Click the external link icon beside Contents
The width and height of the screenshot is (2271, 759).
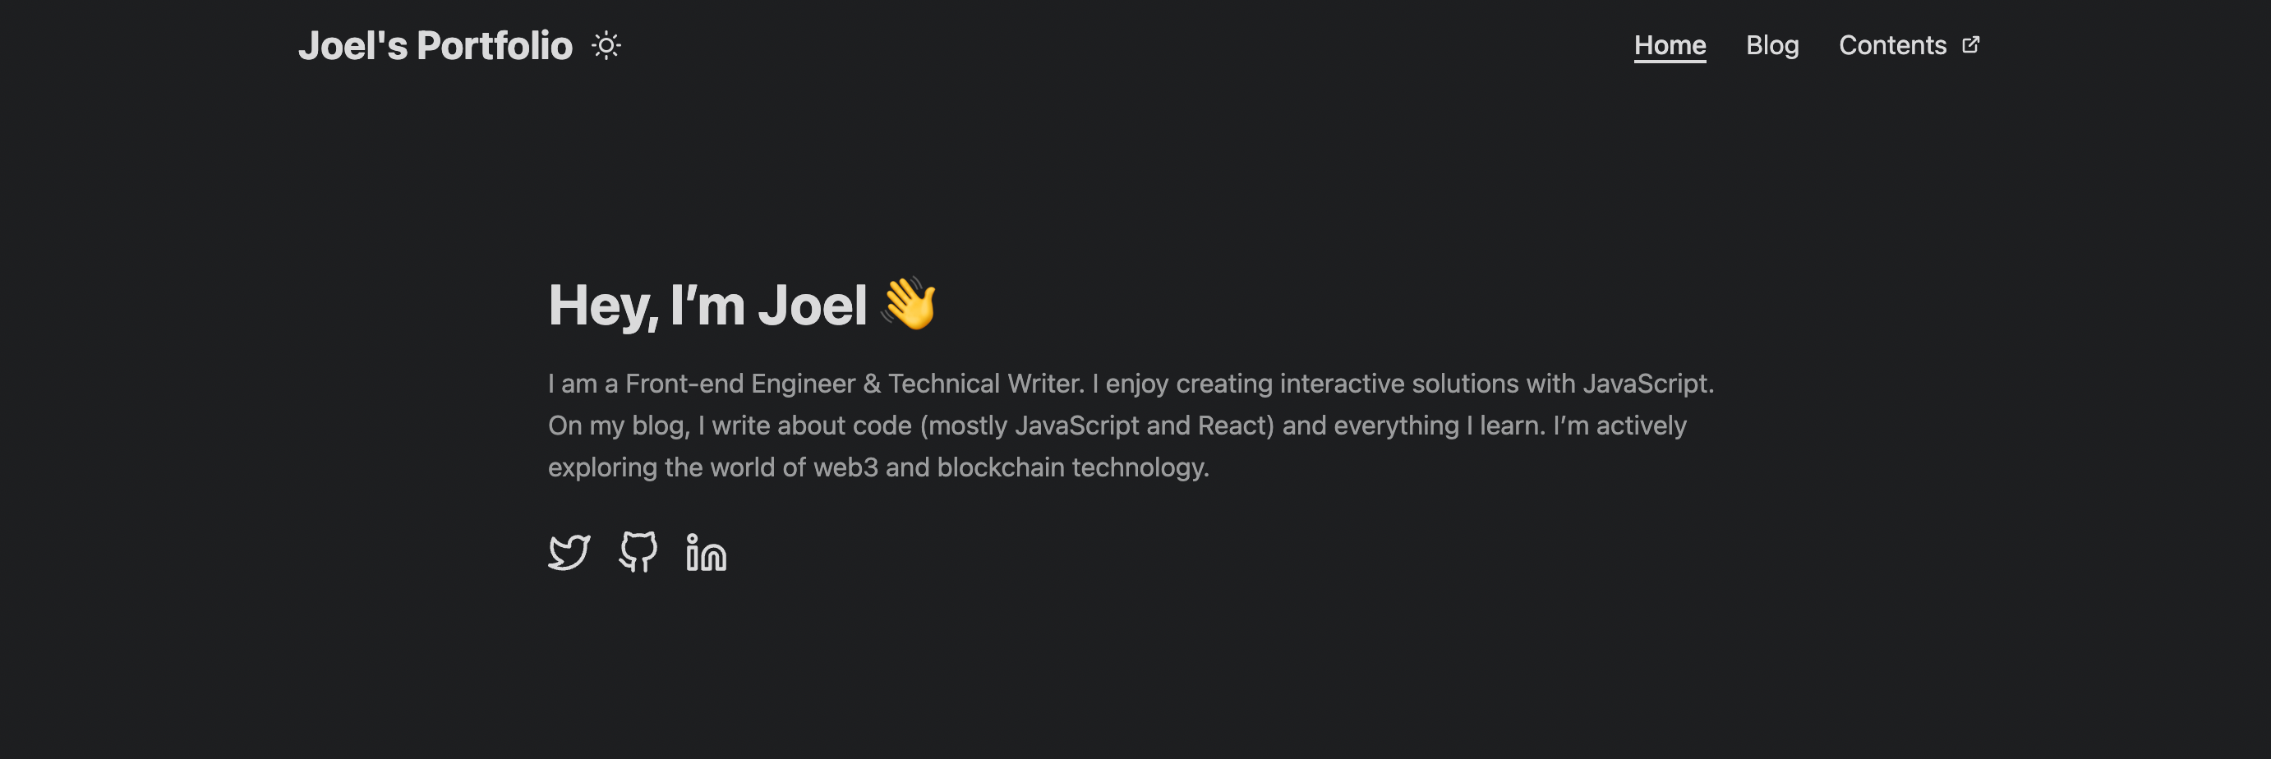pyautogui.click(x=1970, y=45)
